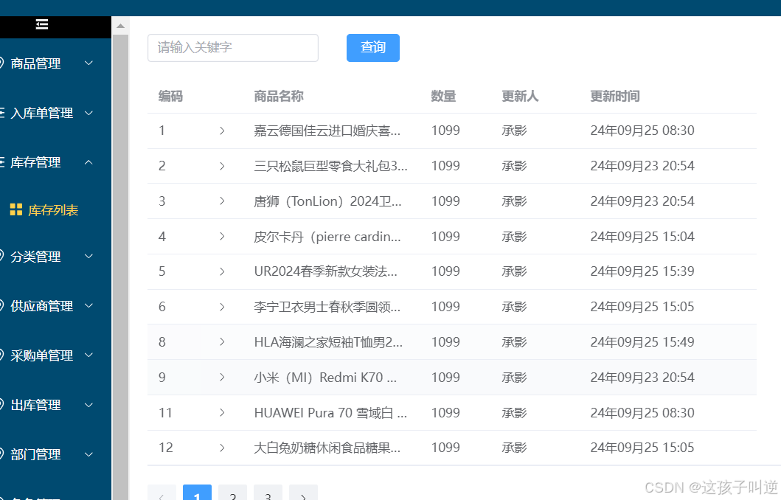
Task: Click the 部门管理 dropdown chevron
Action: point(88,454)
